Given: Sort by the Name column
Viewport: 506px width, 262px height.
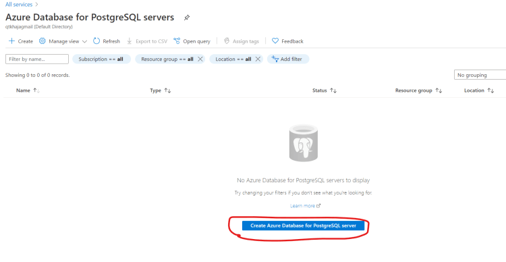Looking at the screenshot, I should [x=28, y=90].
